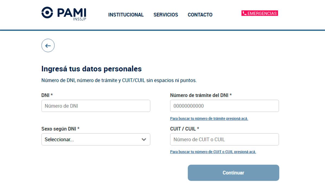The height and width of the screenshot is (183, 325).
Task: Open link to find CUIT o CUIL number
Action: pos(213,152)
